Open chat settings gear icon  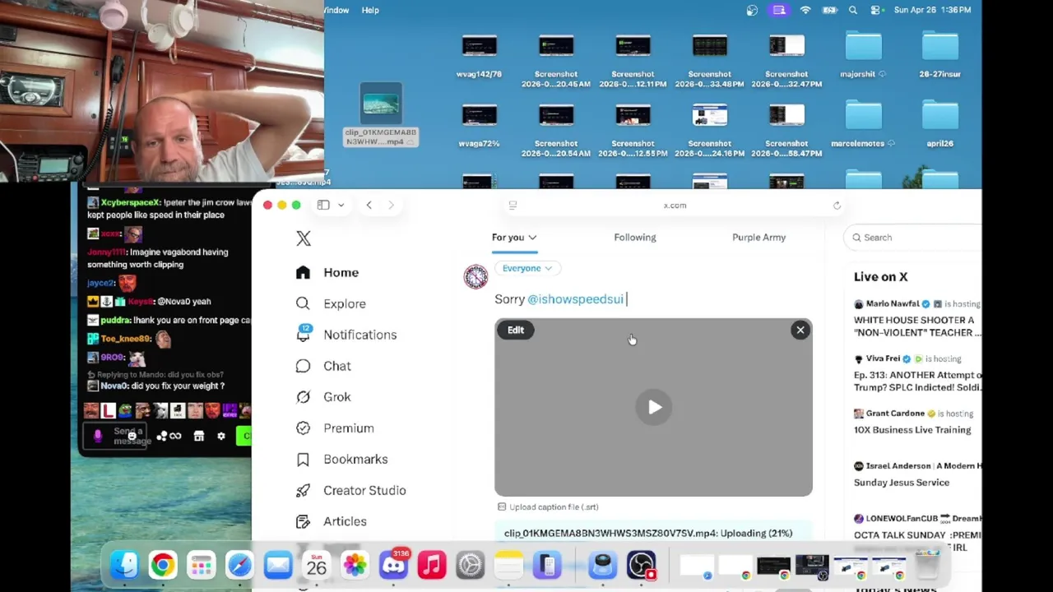[220, 437]
